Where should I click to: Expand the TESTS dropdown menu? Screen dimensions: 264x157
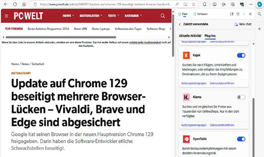tap(114, 16)
